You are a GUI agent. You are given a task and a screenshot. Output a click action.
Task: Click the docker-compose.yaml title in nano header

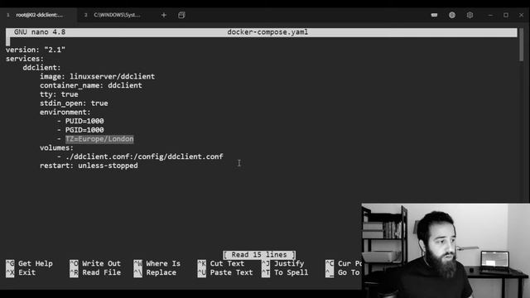267,32
